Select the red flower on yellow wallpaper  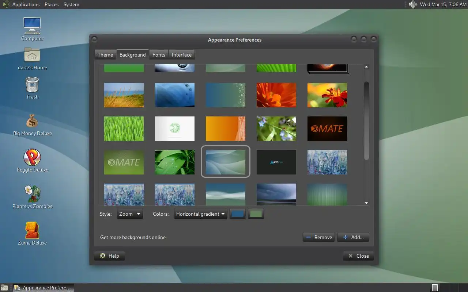coord(327,95)
